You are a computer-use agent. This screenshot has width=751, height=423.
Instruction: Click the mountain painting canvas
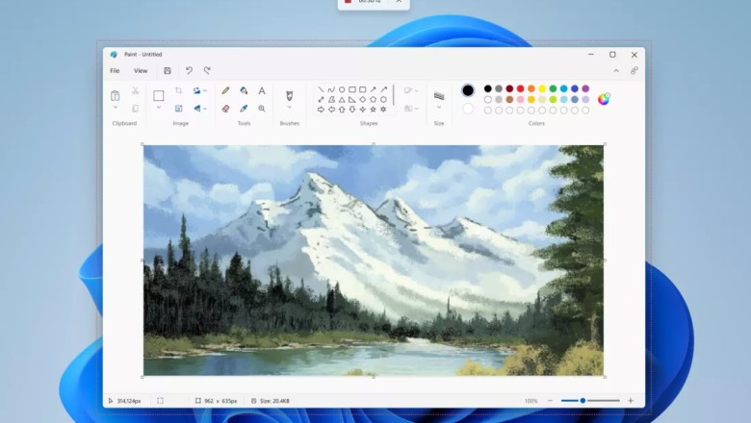pyautogui.click(x=374, y=261)
